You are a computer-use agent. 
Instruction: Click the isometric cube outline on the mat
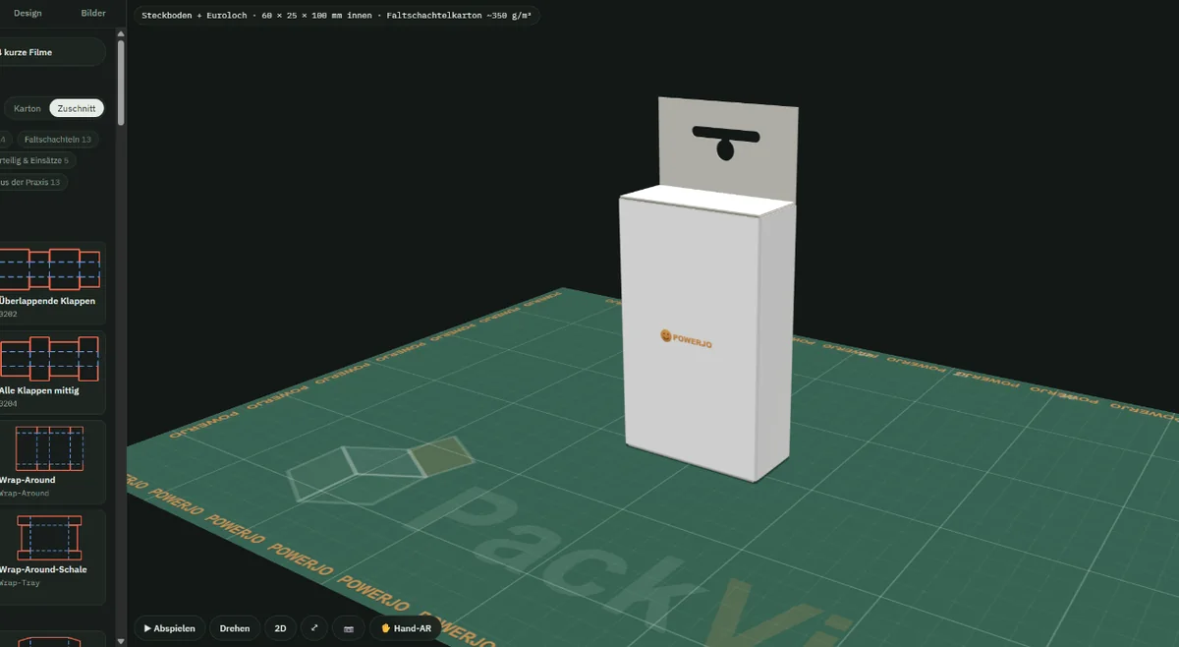[380, 473]
